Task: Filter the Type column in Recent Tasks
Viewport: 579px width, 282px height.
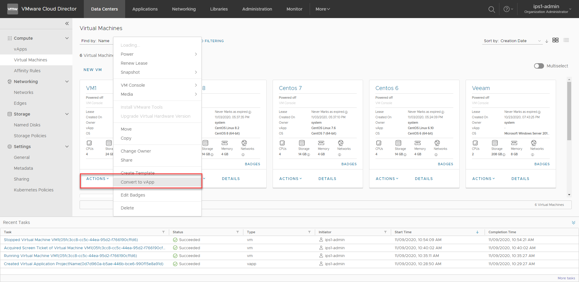Action: pyautogui.click(x=309, y=232)
